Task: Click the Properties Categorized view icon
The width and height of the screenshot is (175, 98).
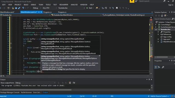Action: (x=156, y=67)
